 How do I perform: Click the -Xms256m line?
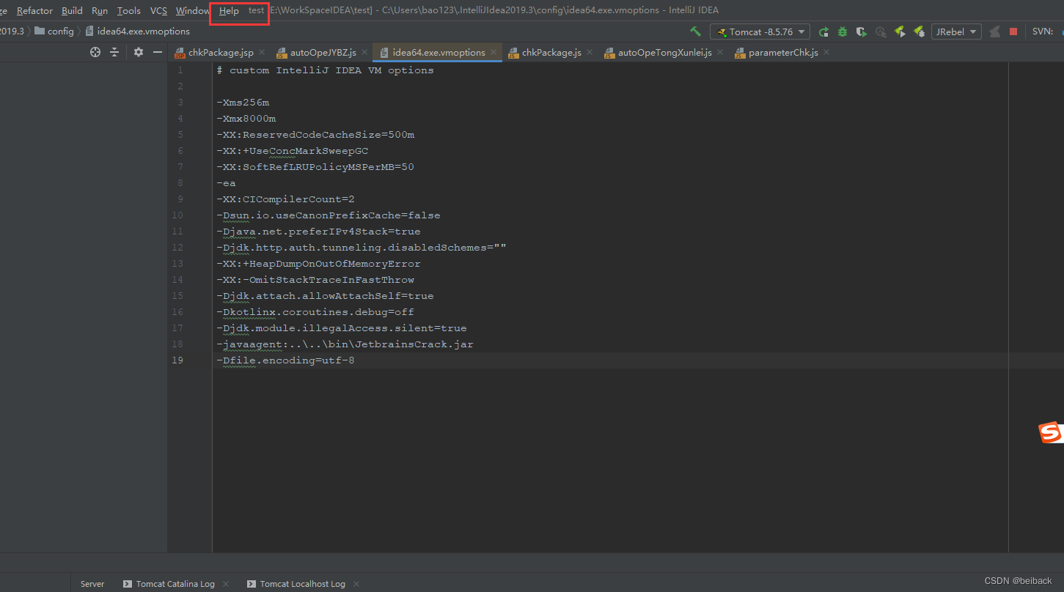(243, 103)
